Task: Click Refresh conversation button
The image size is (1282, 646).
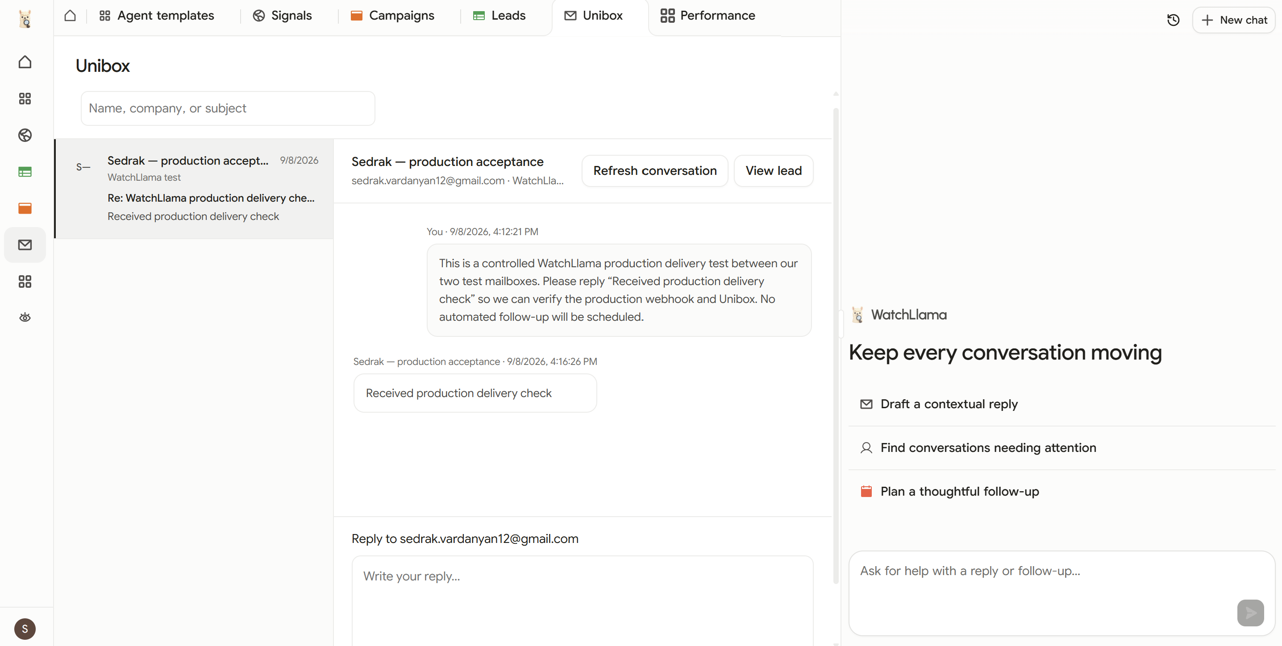Action: tap(655, 170)
